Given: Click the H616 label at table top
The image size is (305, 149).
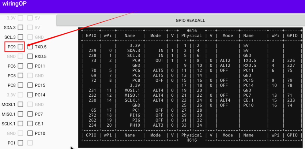Looking at the screenshot, I should coord(192,31).
